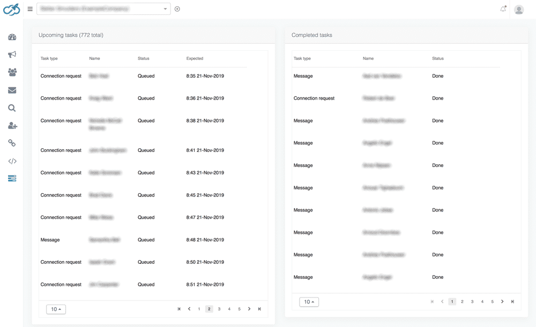The width and height of the screenshot is (536, 327).
Task: Click the plus circle icon beside account selector
Action: click(x=177, y=9)
